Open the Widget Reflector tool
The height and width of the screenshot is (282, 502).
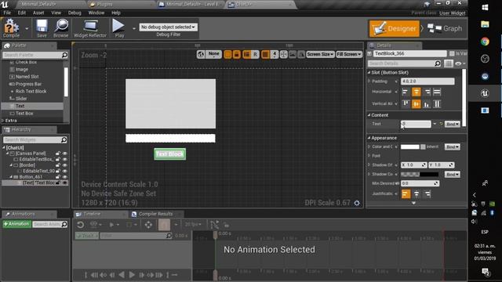coord(90,28)
